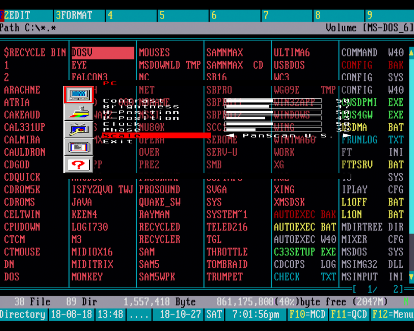The width and height of the screenshot is (414, 331).
Task: Select the XMSDSK directory
Action: 289,202
